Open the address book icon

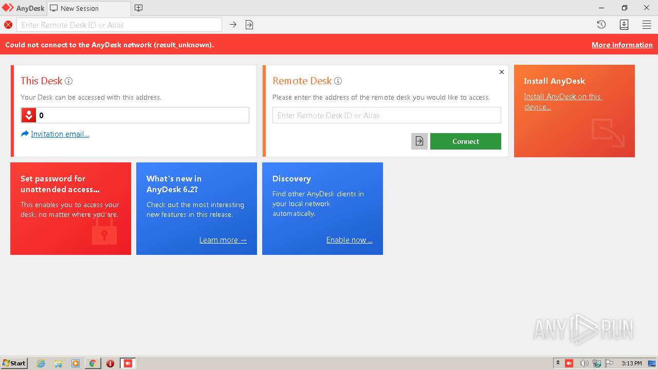tap(624, 25)
